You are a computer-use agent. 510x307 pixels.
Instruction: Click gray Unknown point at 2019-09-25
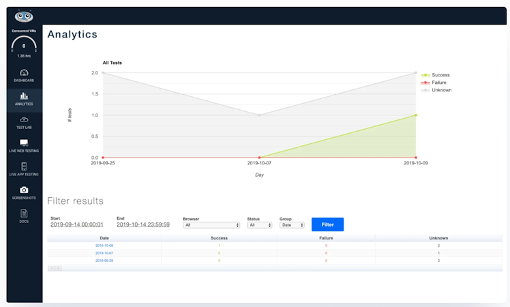[x=103, y=72]
